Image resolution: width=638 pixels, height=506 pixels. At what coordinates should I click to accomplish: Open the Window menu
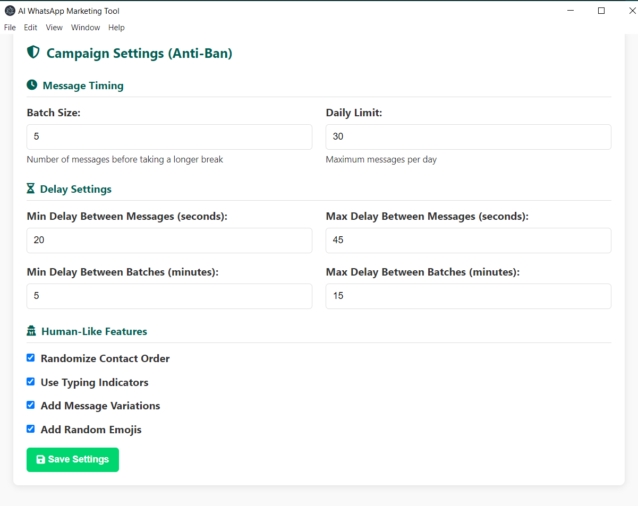[x=86, y=28]
